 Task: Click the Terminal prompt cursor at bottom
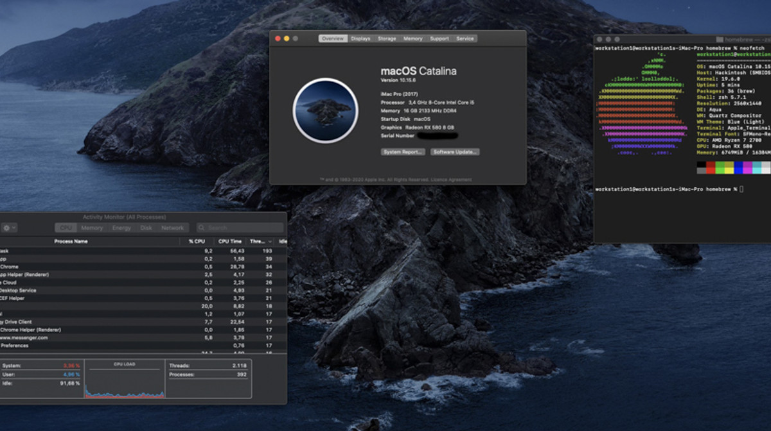point(741,189)
